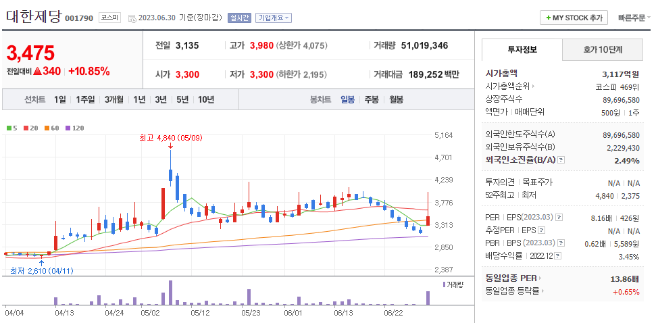Click 거래대금 value 189,252 백만
The height and width of the screenshot is (323, 656).
coord(432,74)
